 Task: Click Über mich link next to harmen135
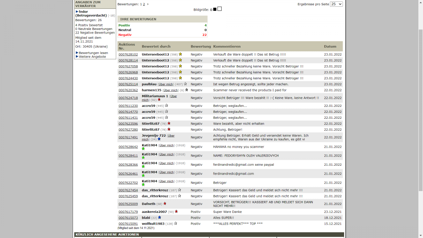point(171,90)
